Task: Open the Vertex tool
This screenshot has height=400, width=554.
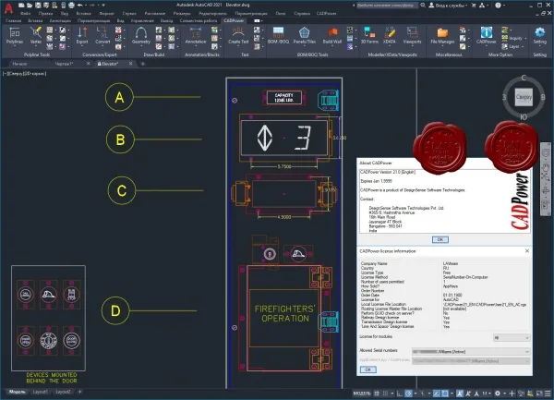Action: 36,35
